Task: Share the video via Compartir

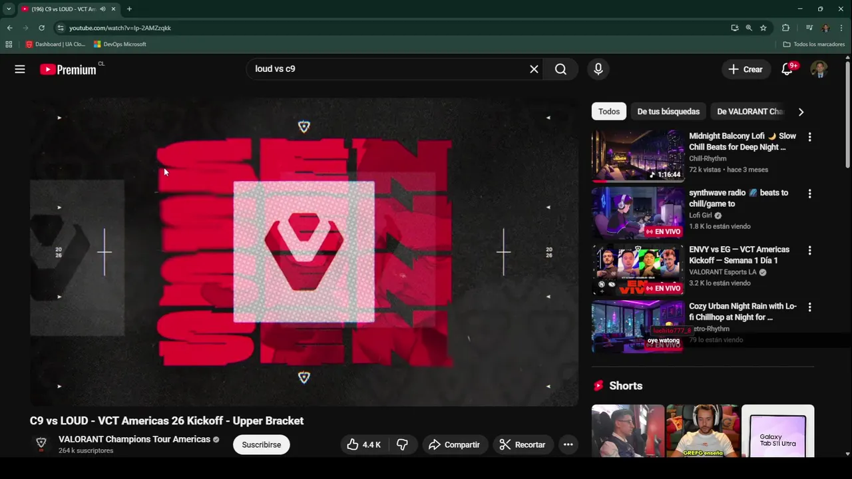Action: 455,444
